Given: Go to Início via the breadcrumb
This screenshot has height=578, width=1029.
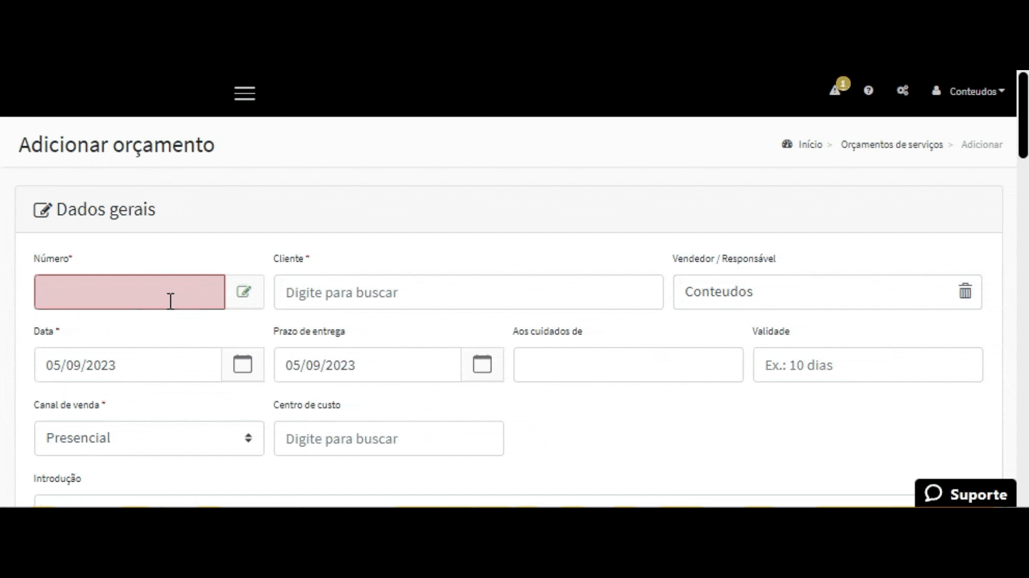Looking at the screenshot, I should point(811,144).
